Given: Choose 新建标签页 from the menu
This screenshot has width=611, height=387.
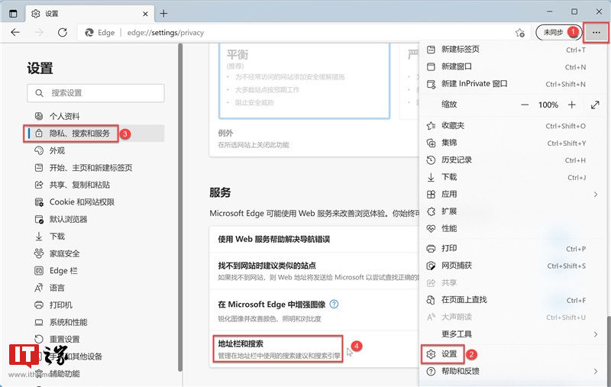Looking at the screenshot, I should tap(513, 50).
